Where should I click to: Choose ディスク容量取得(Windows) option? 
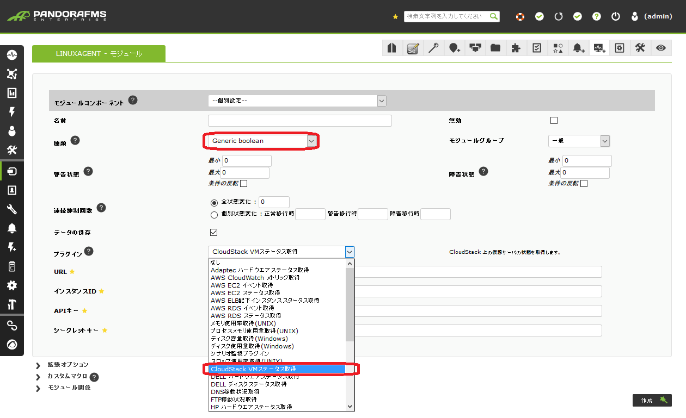coord(277,338)
